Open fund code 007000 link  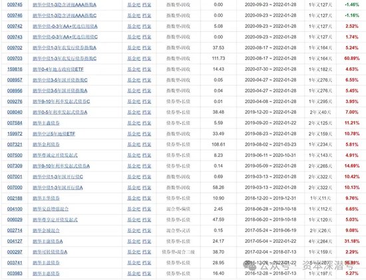(x=15, y=188)
